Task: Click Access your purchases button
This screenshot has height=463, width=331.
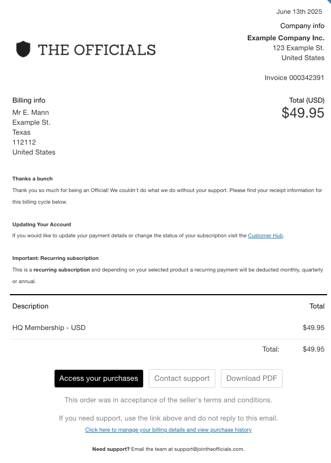Action: [99, 378]
